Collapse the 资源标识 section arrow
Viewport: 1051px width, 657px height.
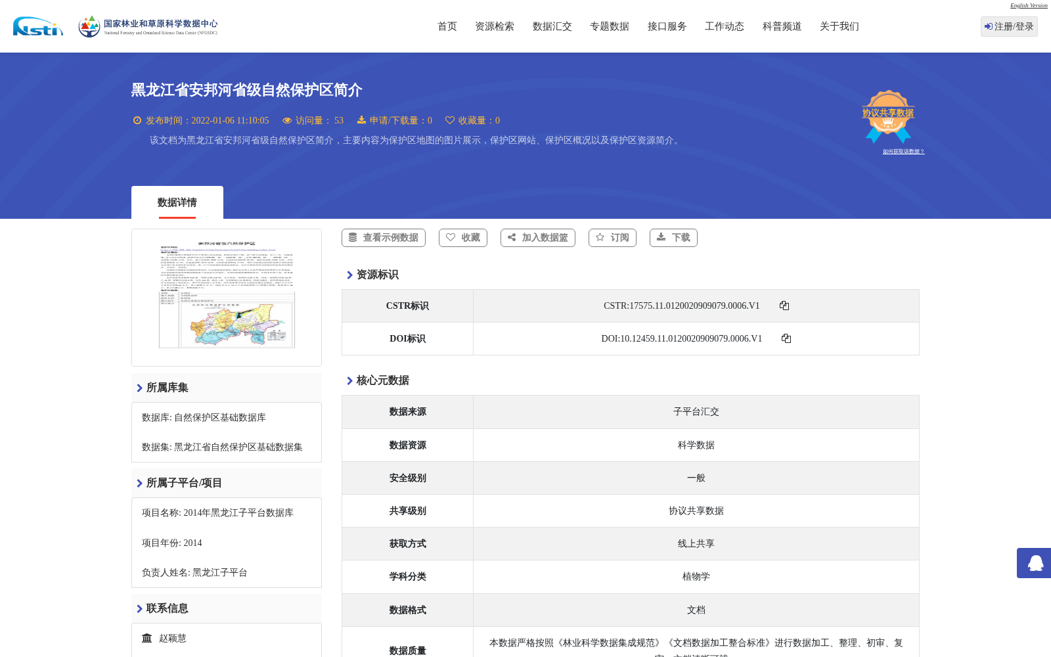coord(349,275)
